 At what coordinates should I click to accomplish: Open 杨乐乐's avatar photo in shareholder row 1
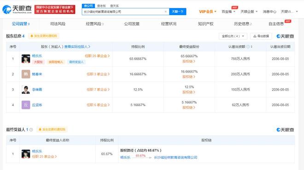pyautogui.click(x=26, y=59)
